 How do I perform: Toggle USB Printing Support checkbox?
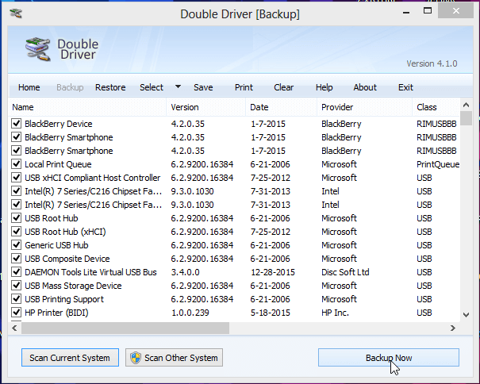16,298
